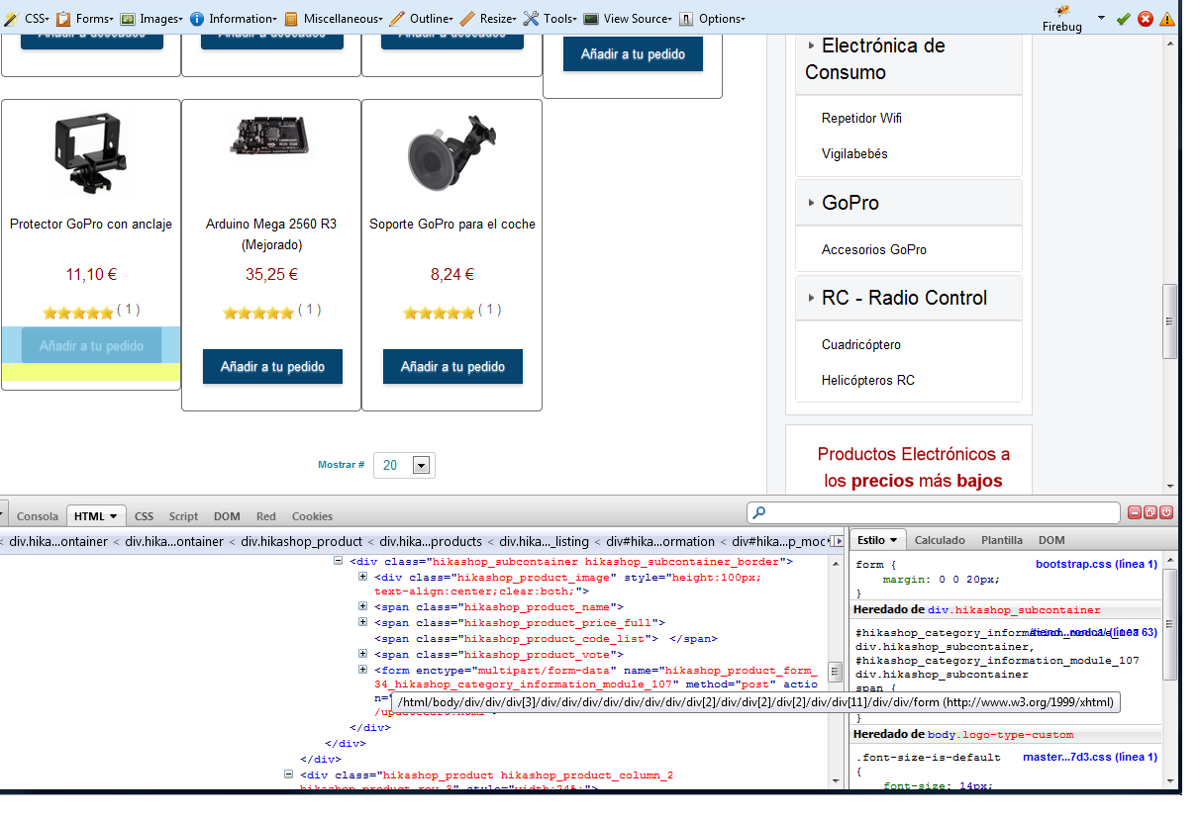1200x819 pixels.
Task: Click the yellow warning triangle icon
Action: tap(1167, 19)
